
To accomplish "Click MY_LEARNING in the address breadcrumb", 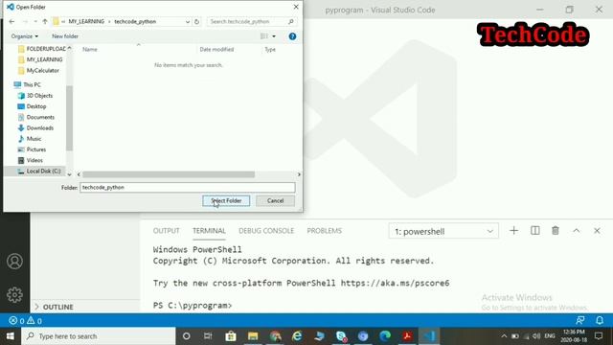I will tap(86, 21).
